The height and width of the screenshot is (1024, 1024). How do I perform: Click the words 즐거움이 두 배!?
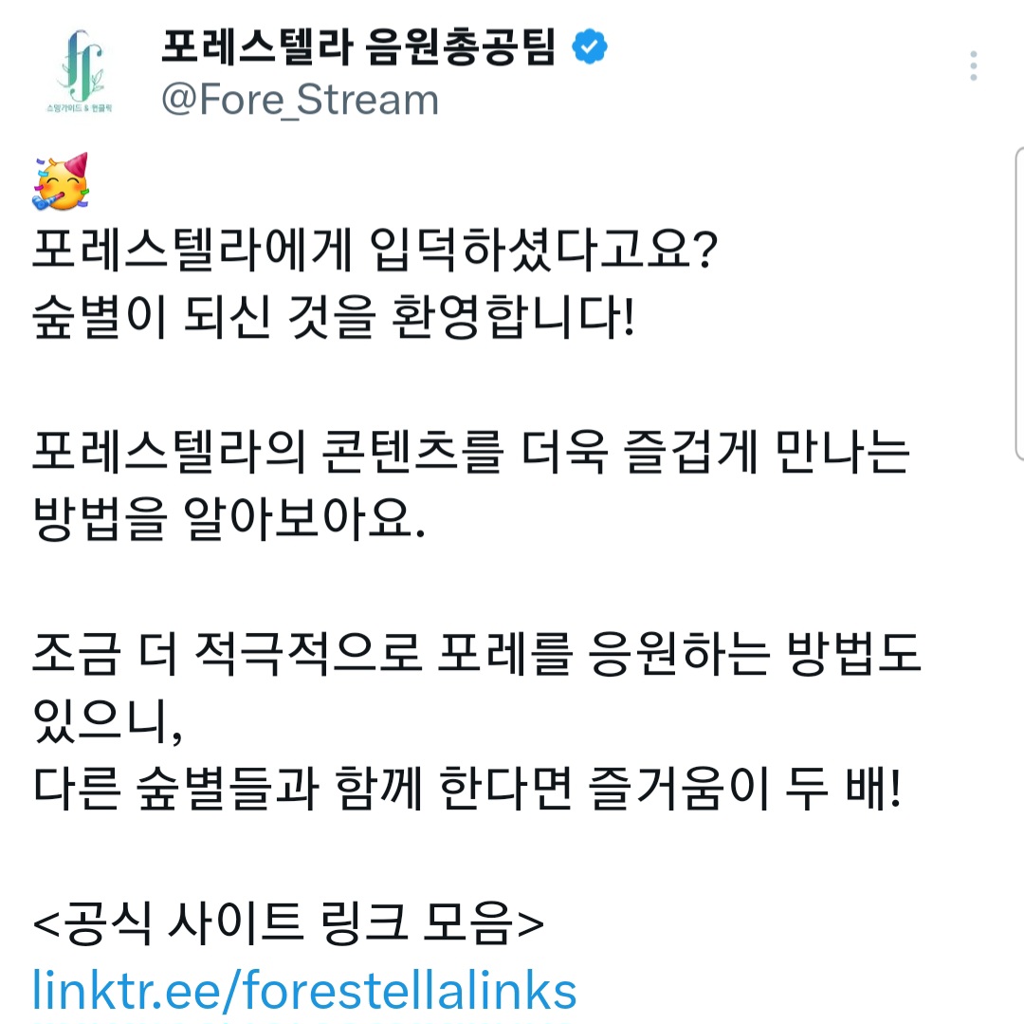pos(744,791)
